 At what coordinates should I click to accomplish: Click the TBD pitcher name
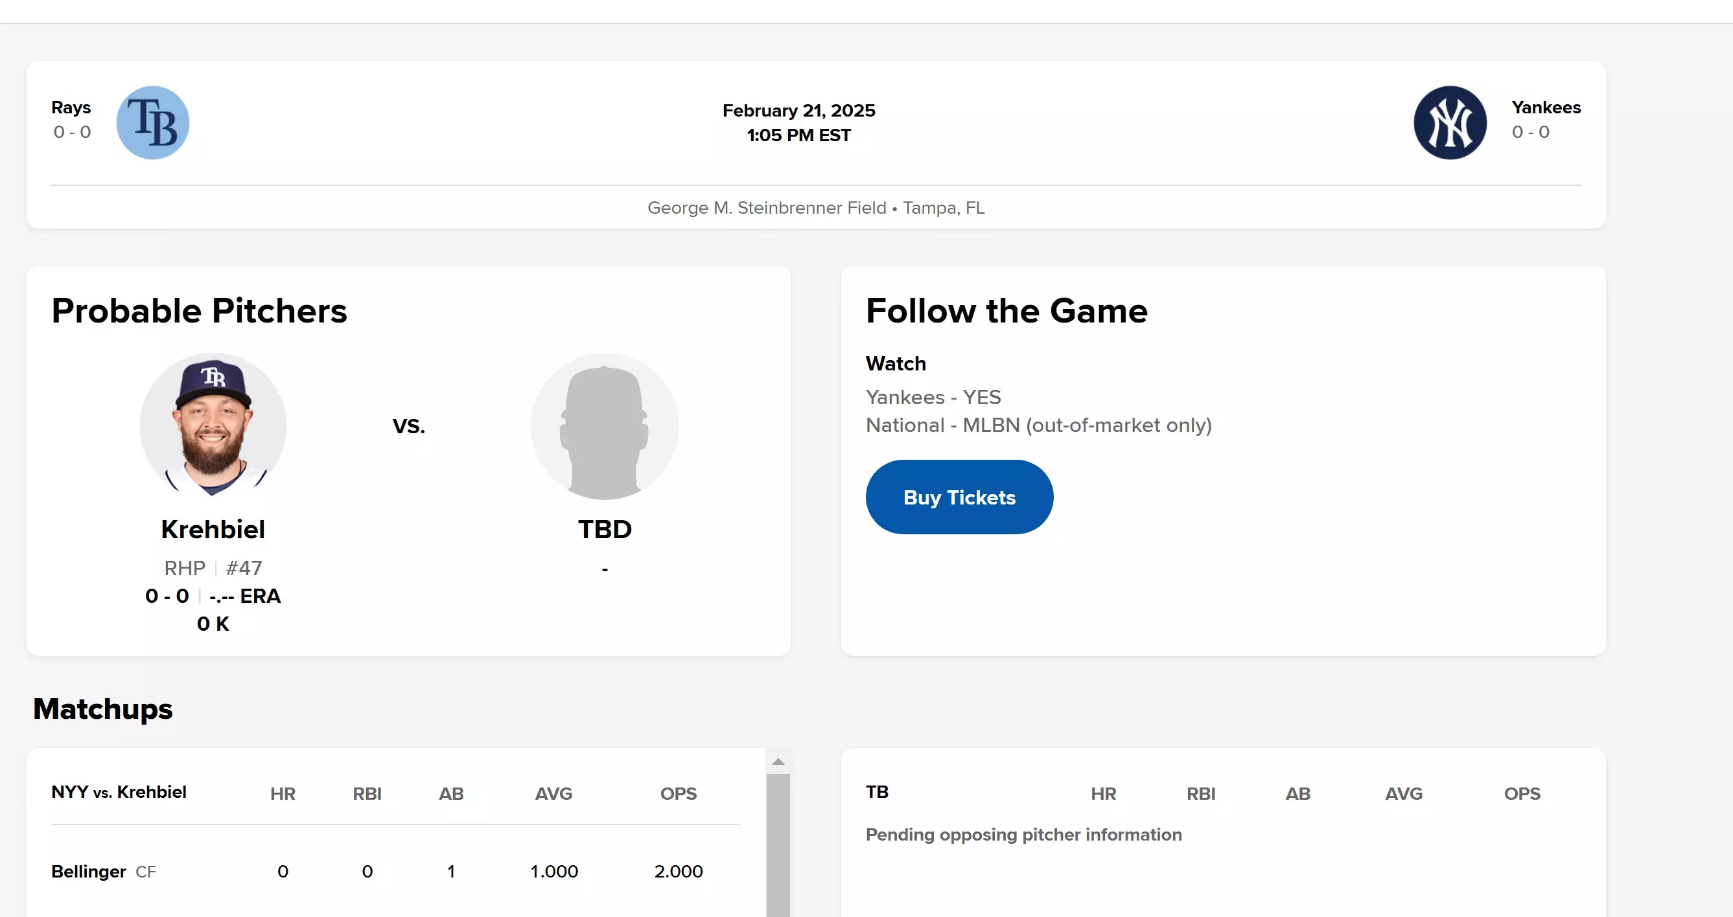(605, 529)
